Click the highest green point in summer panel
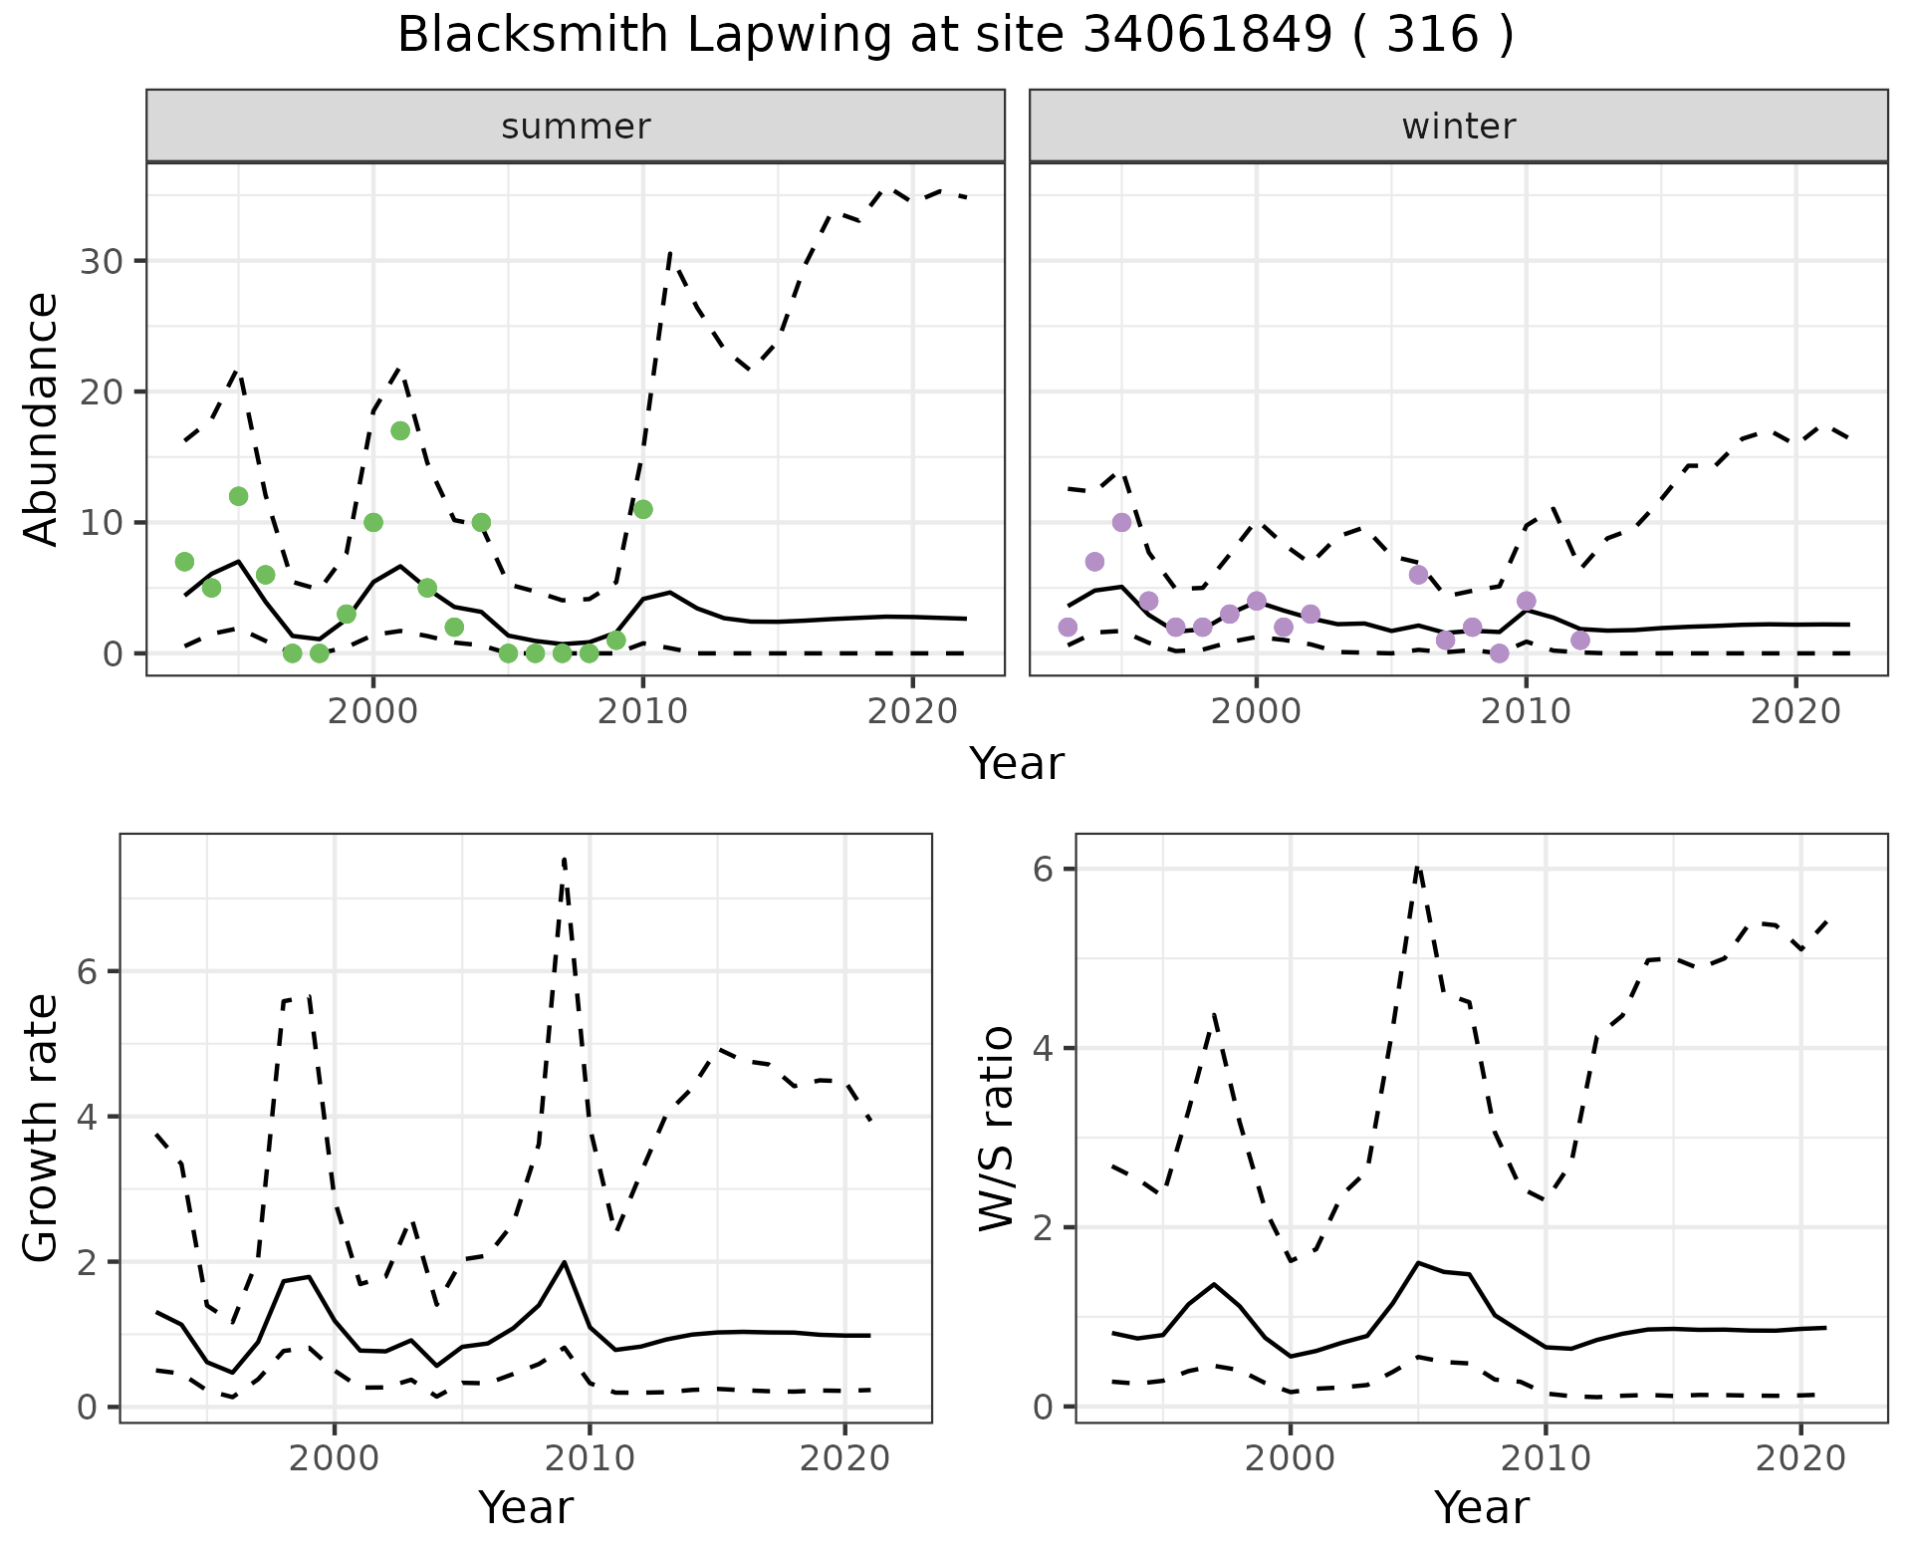1912x1554 pixels. 400,431
